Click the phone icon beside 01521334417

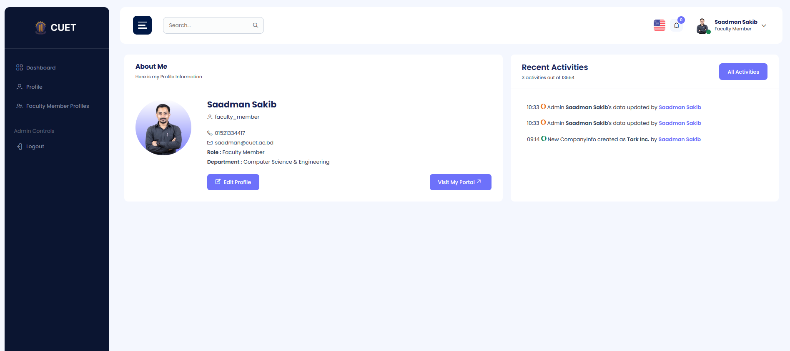(x=210, y=133)
